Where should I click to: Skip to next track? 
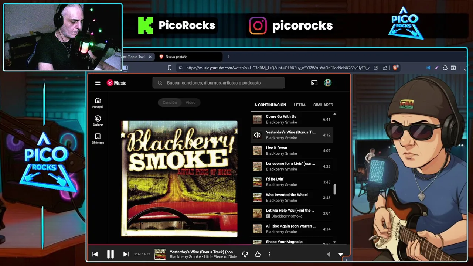coord(126,254)
